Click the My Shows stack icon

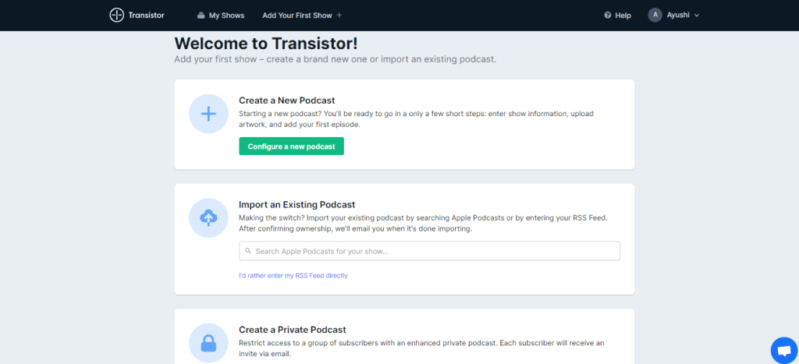pos(201,16)
